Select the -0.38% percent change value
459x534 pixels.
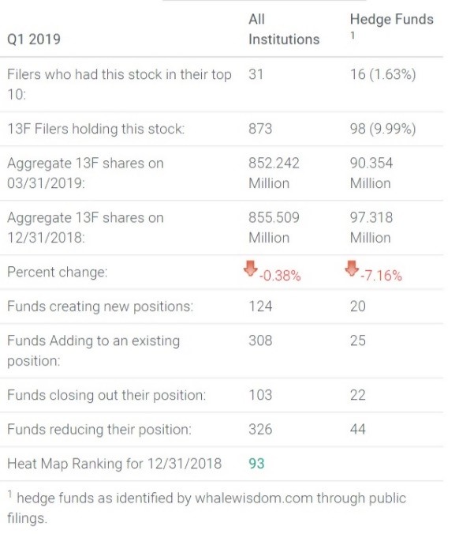[280, 276]
